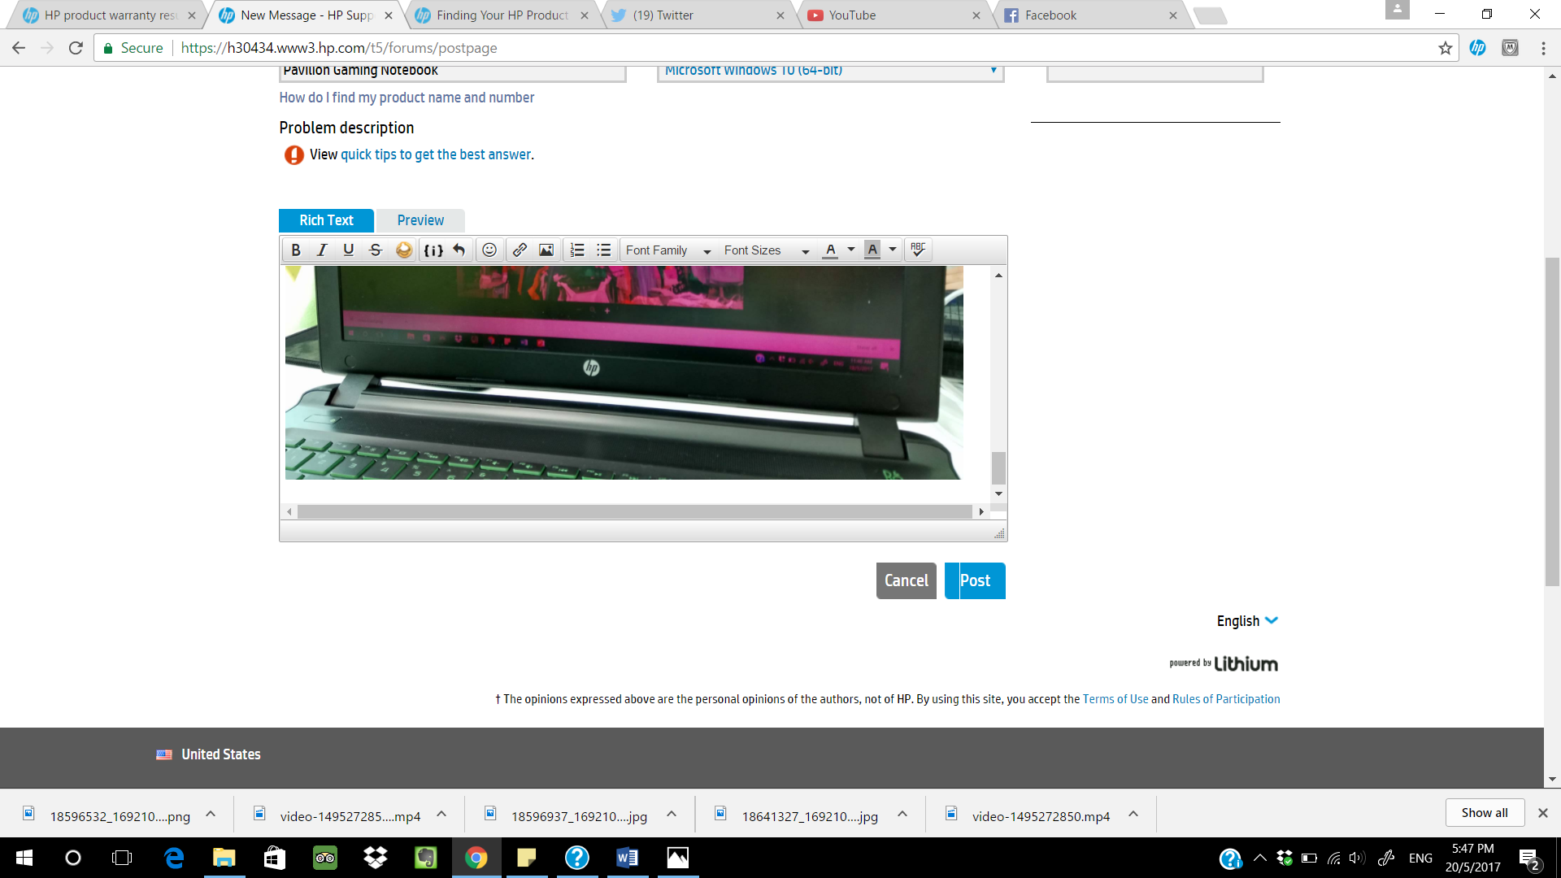Image resolution: width=1561 pixels, height=878 pixels.
Task: Click the font color swatch
Action: (x=830, y=250)
